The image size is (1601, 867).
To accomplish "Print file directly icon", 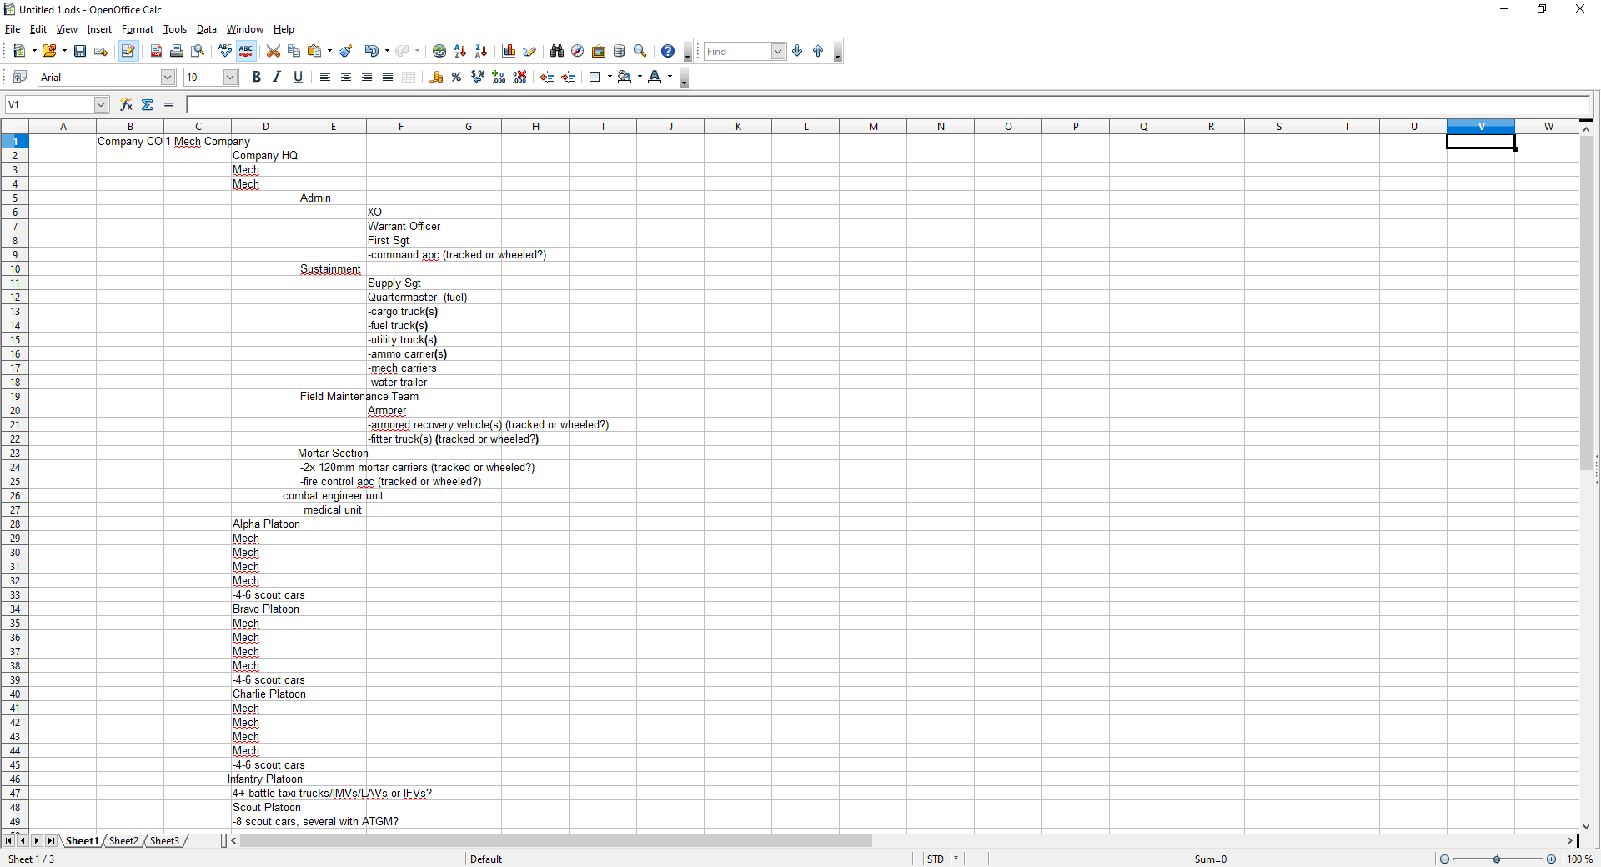I will coord(177,51).
